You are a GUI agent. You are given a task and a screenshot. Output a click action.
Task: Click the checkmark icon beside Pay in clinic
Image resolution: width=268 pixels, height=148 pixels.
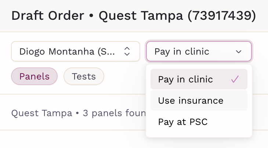pos(235,79)
